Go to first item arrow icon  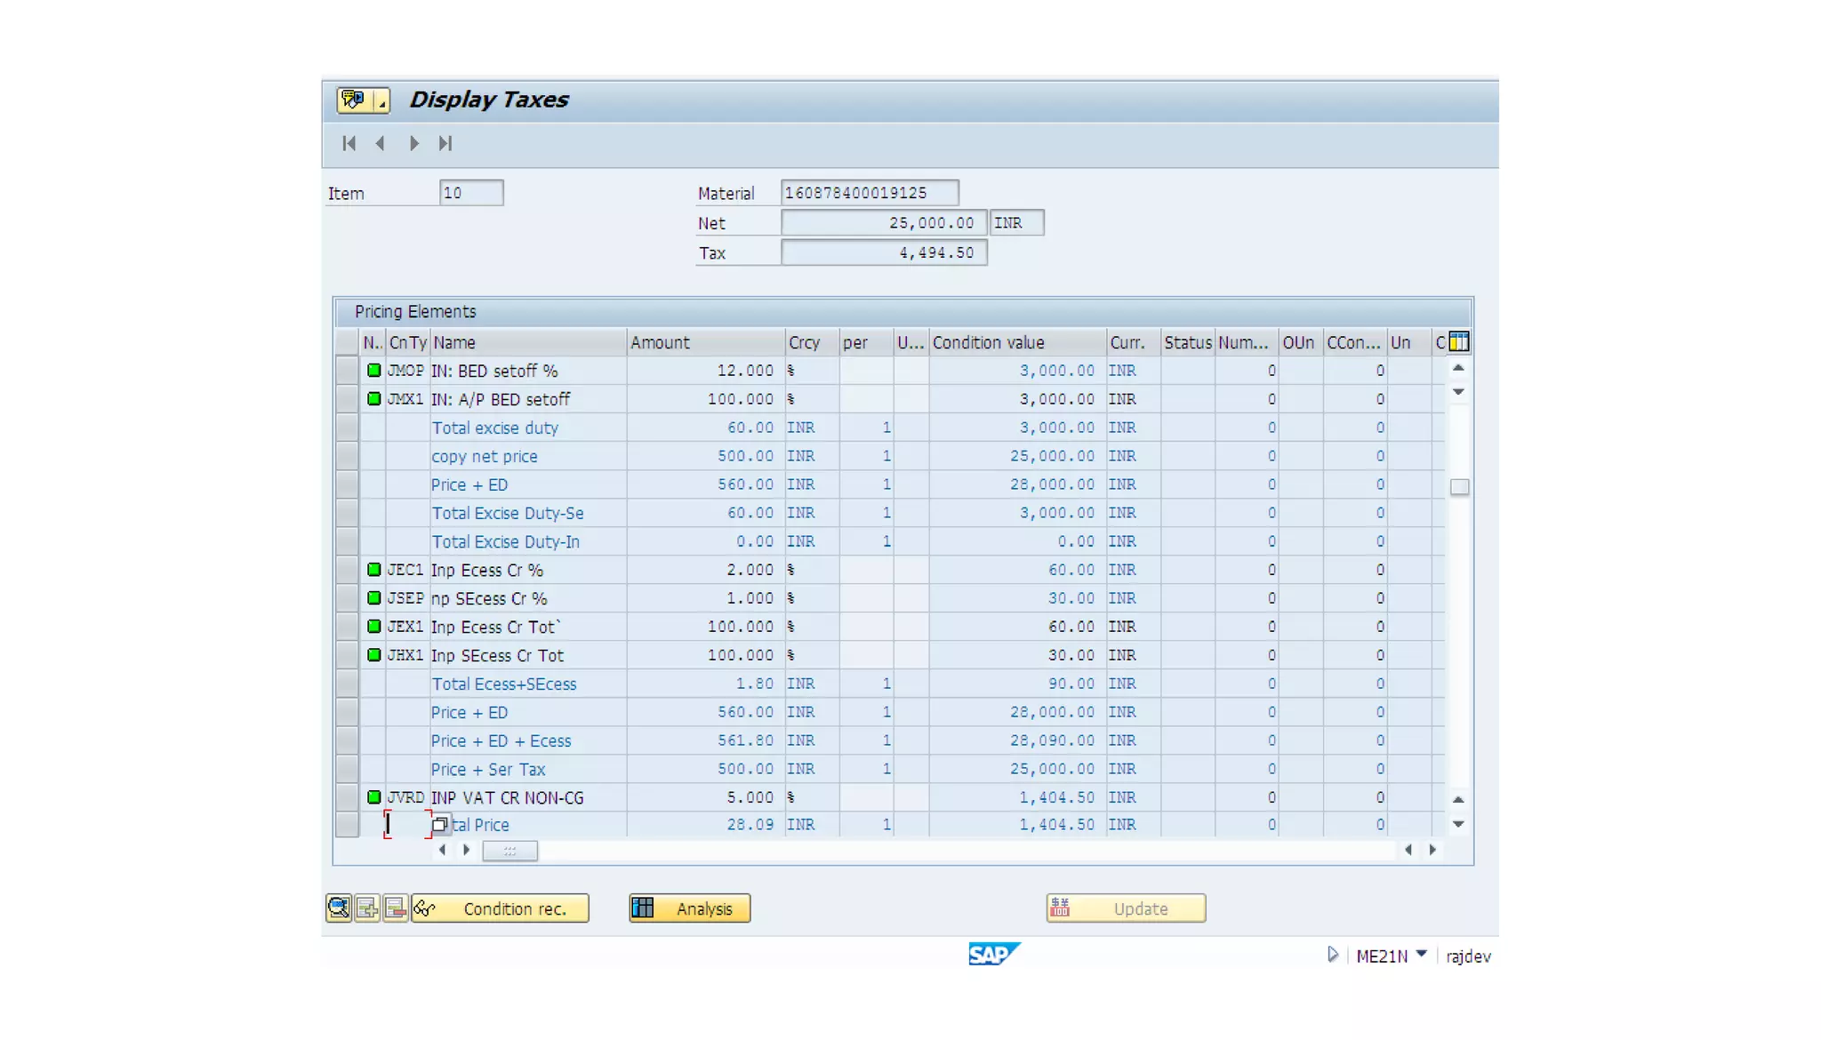point(349,143)
